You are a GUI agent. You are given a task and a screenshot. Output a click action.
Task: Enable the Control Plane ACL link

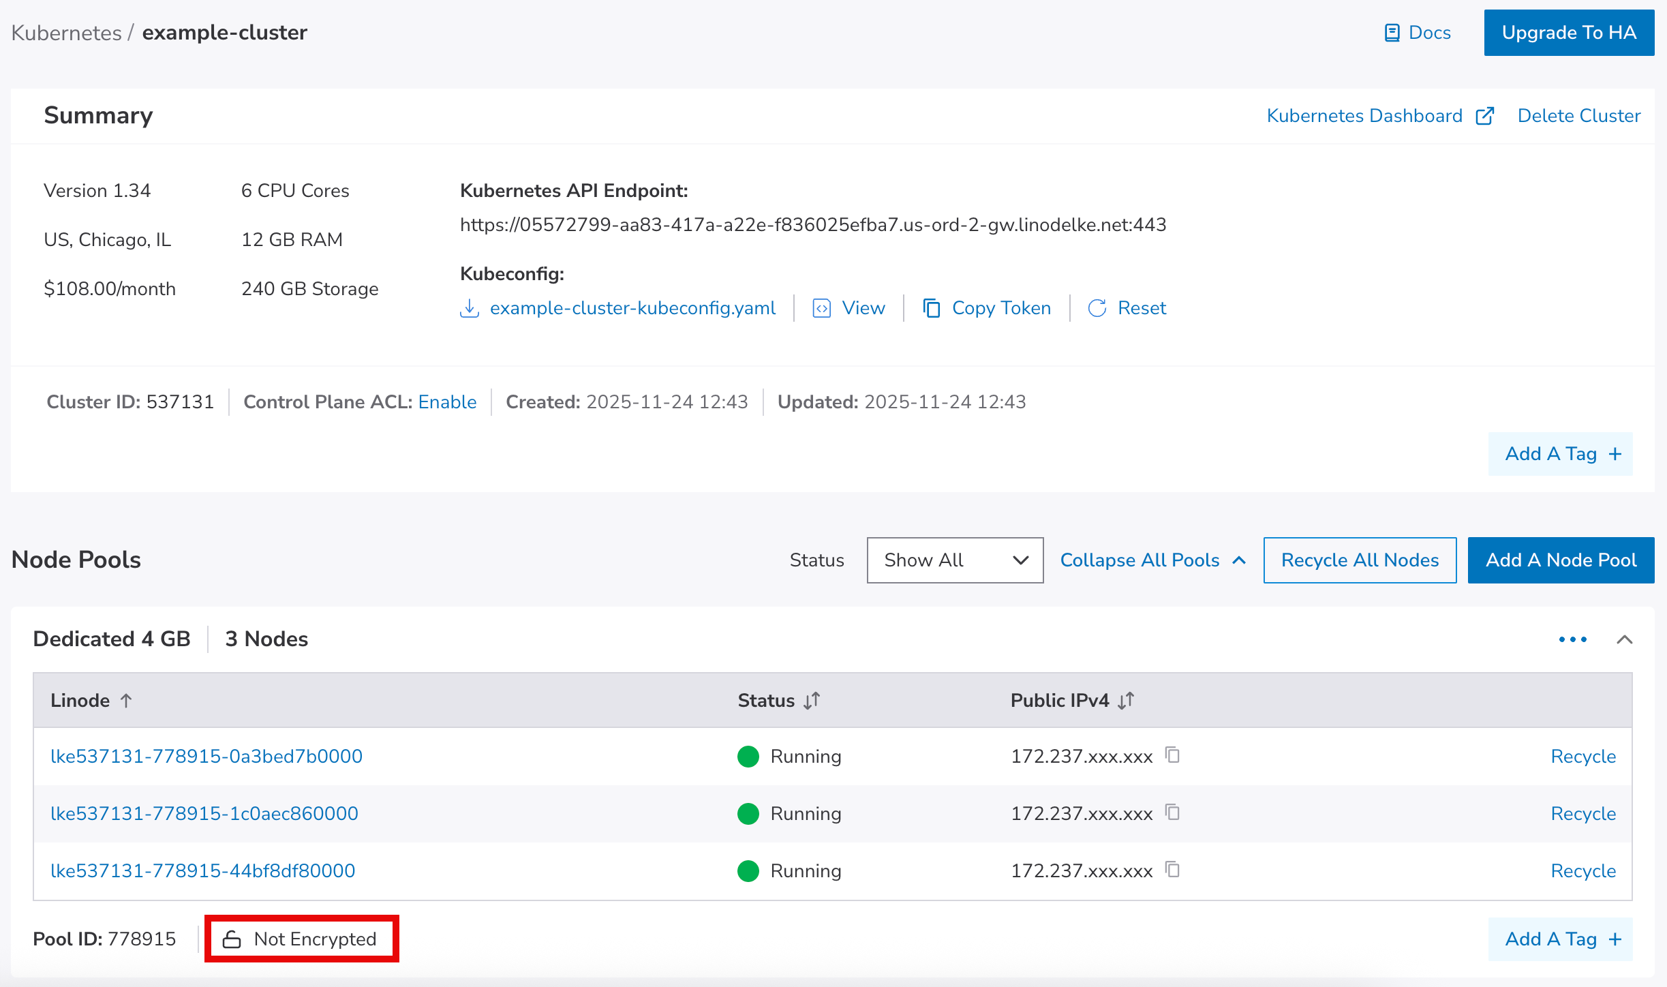(x=447, y=402)
